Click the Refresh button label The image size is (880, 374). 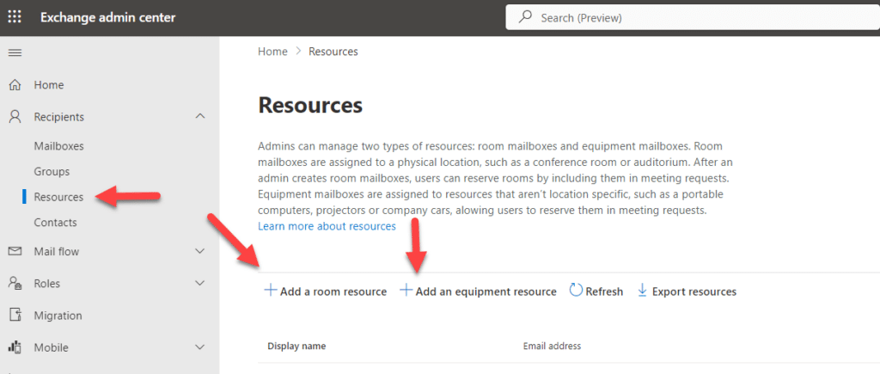(604, 292)
